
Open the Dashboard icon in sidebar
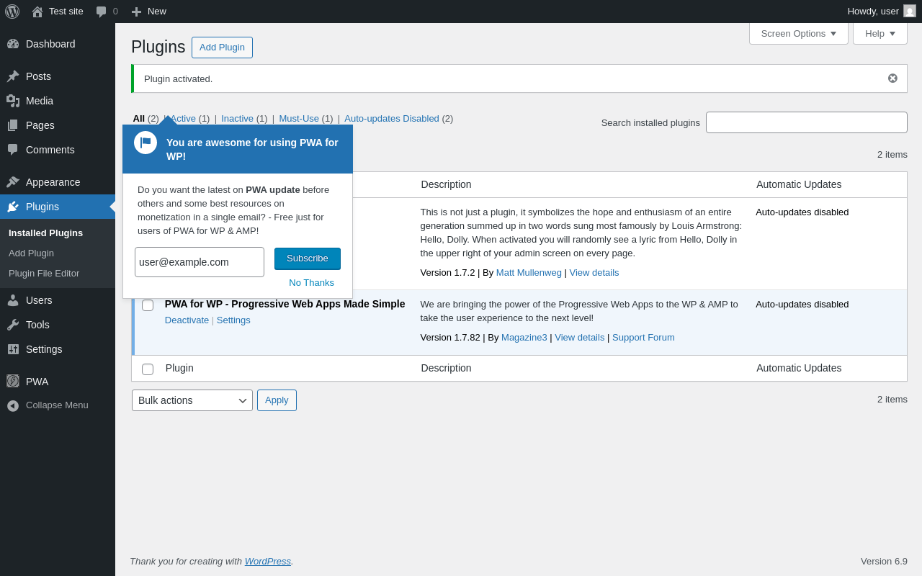tap(13, 44)
